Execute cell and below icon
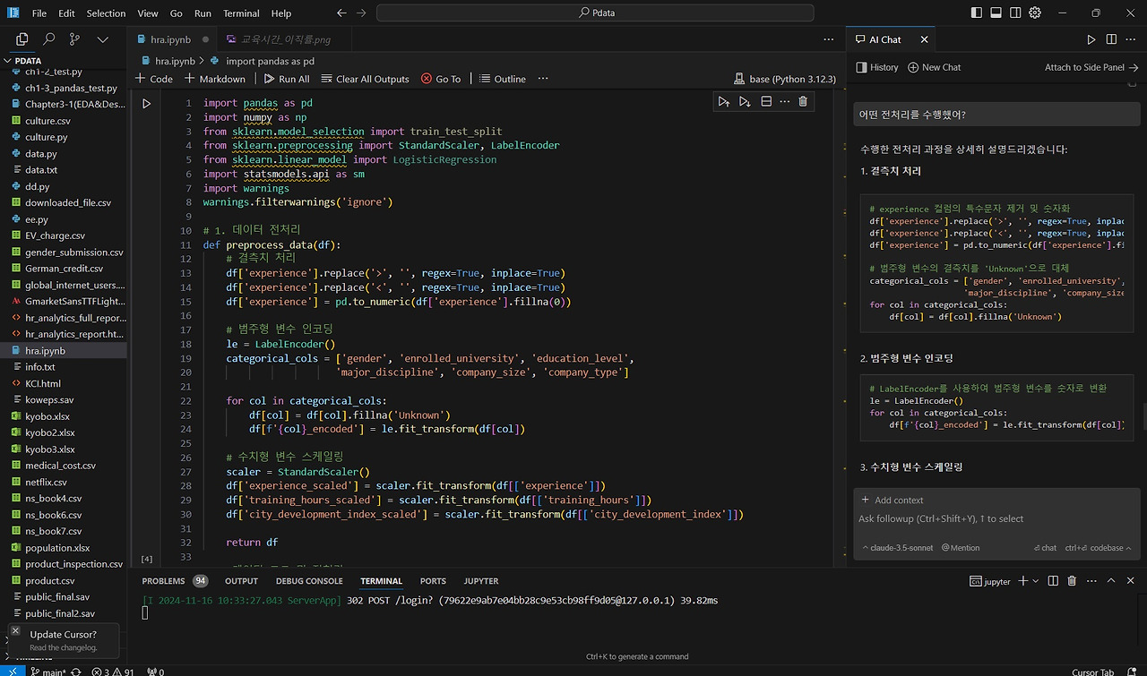1147x676 pixels. (x=745, y=102)
